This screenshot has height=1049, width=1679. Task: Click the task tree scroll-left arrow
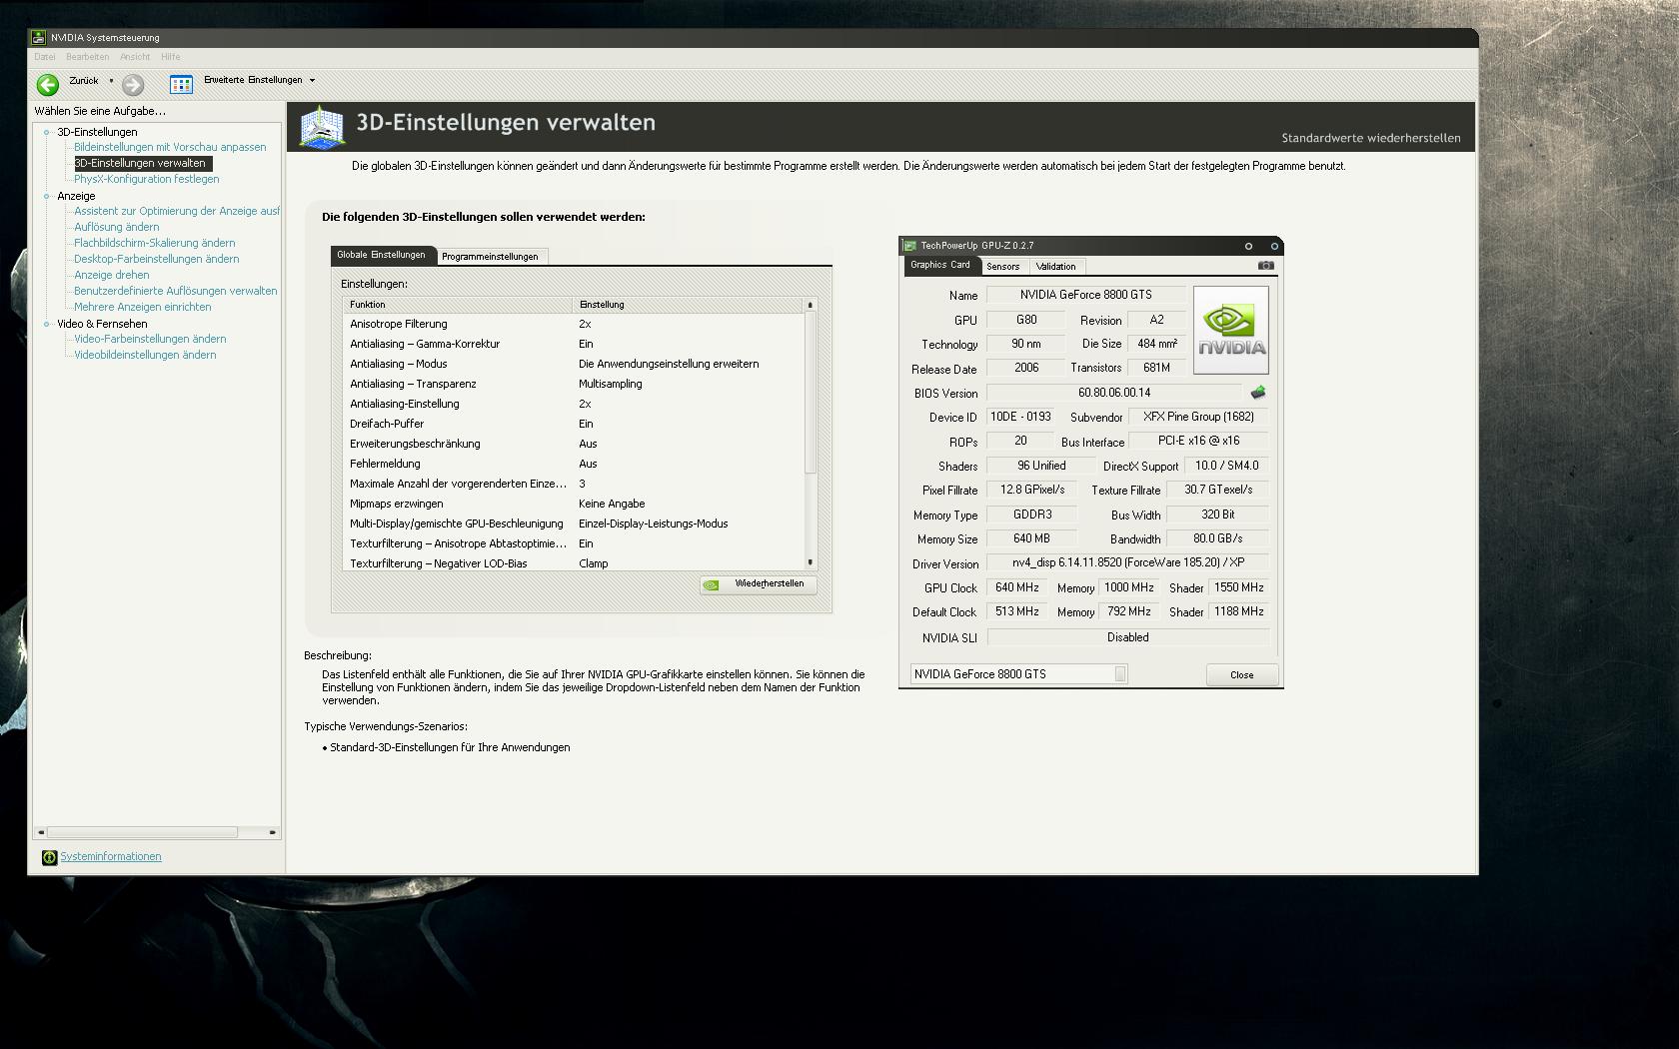click(x=41, y=832)
